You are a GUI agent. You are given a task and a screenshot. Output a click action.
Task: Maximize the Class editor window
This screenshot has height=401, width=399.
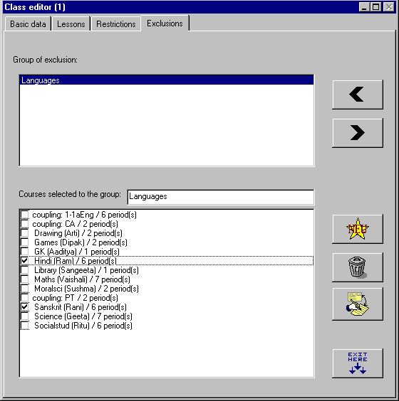tap(376, 7)
